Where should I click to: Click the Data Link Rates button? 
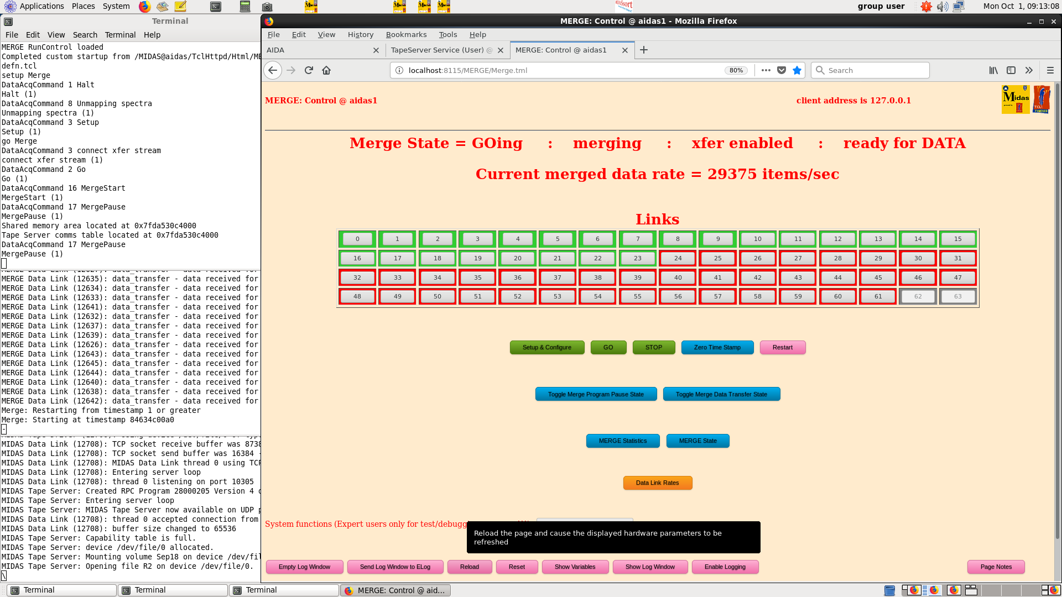658,483
